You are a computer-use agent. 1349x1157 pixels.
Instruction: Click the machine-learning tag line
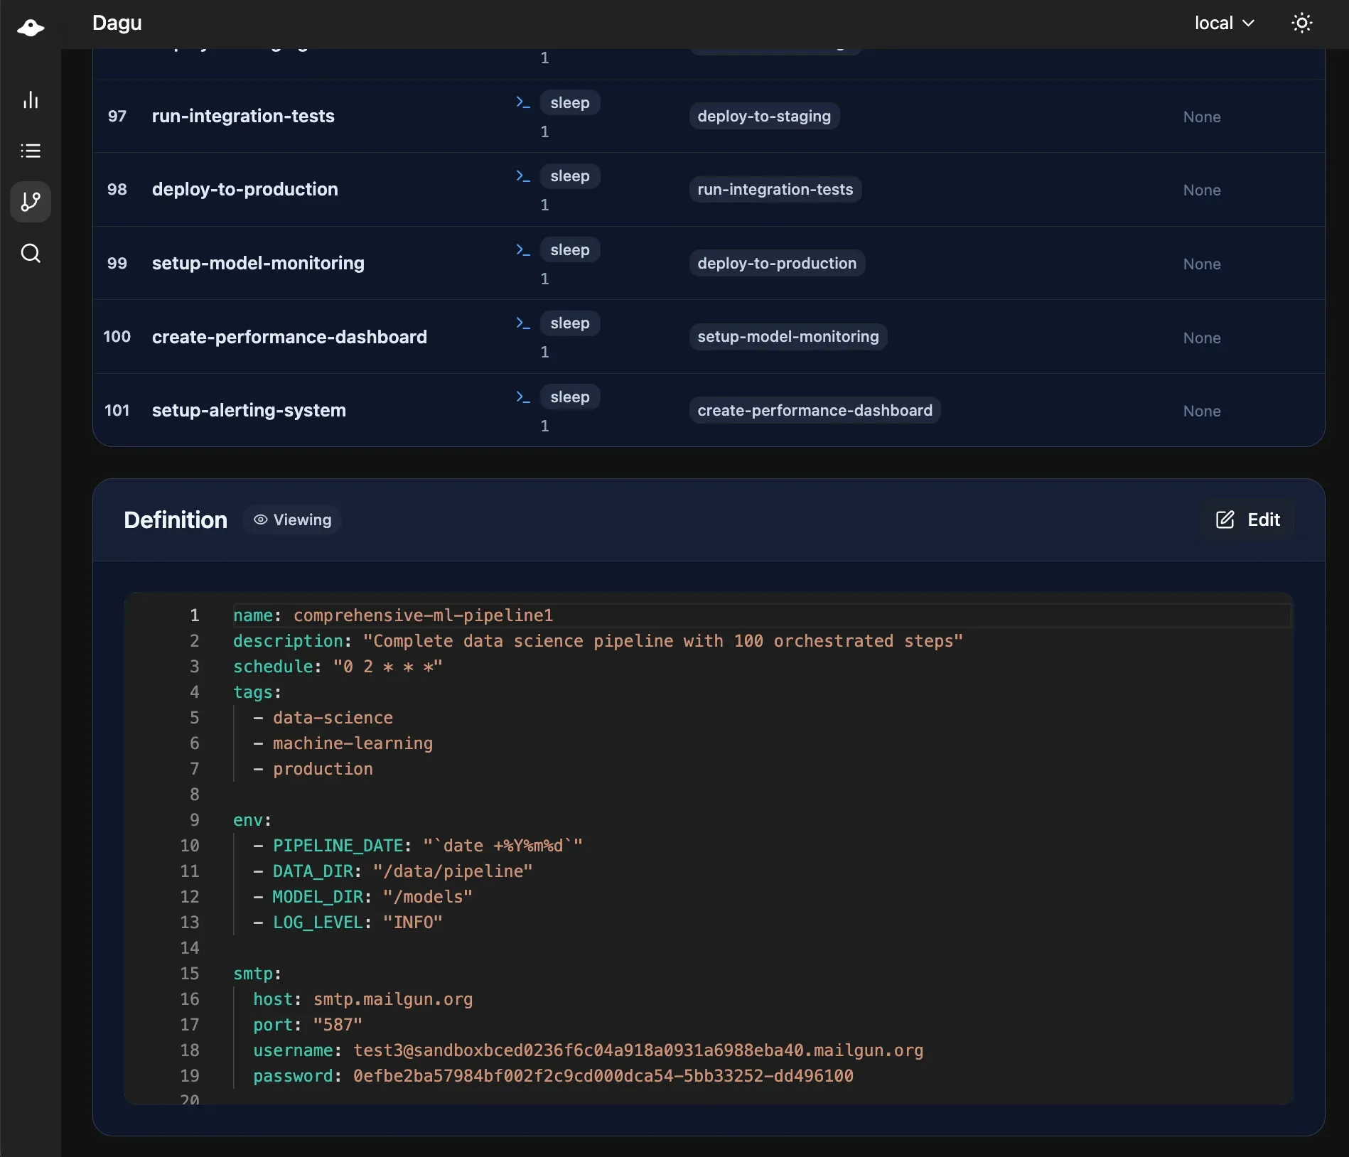pos(343,743)
